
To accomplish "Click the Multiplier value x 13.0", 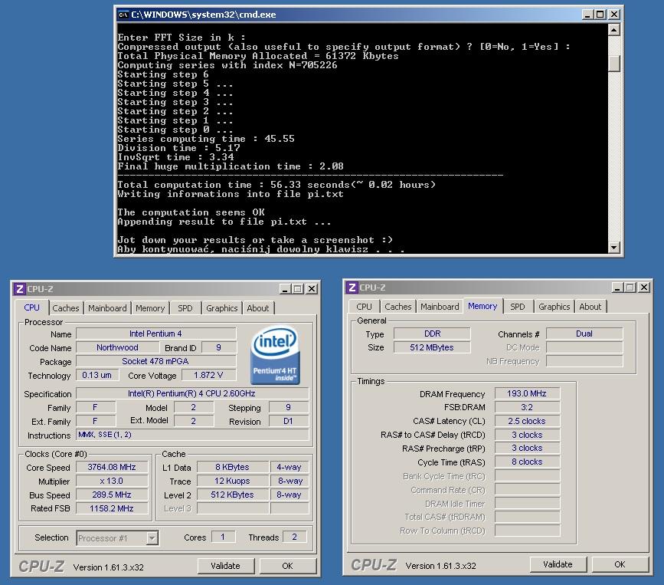I will click(x=112, y=481).
